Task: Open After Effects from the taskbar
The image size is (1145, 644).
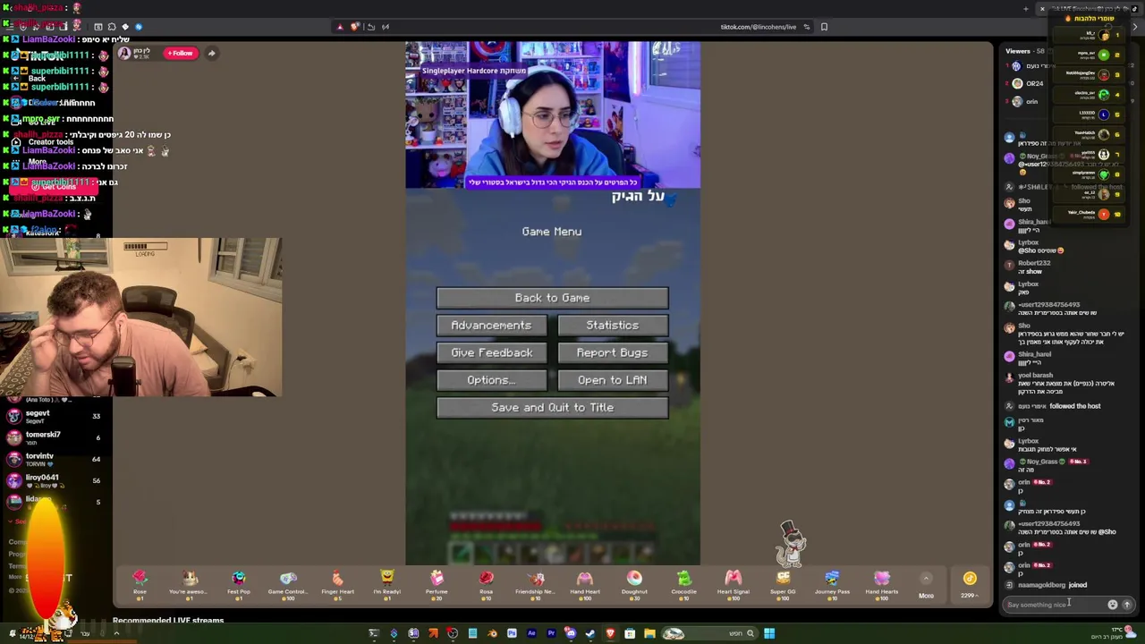Action: 531,633
